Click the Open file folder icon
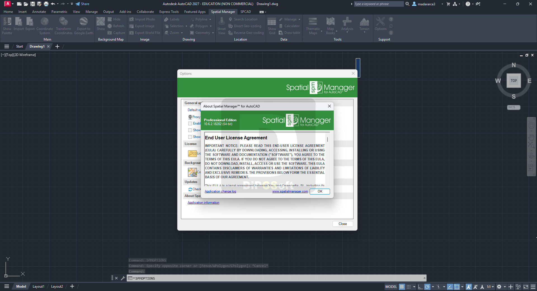537x291 pixels. click(26, 4)
